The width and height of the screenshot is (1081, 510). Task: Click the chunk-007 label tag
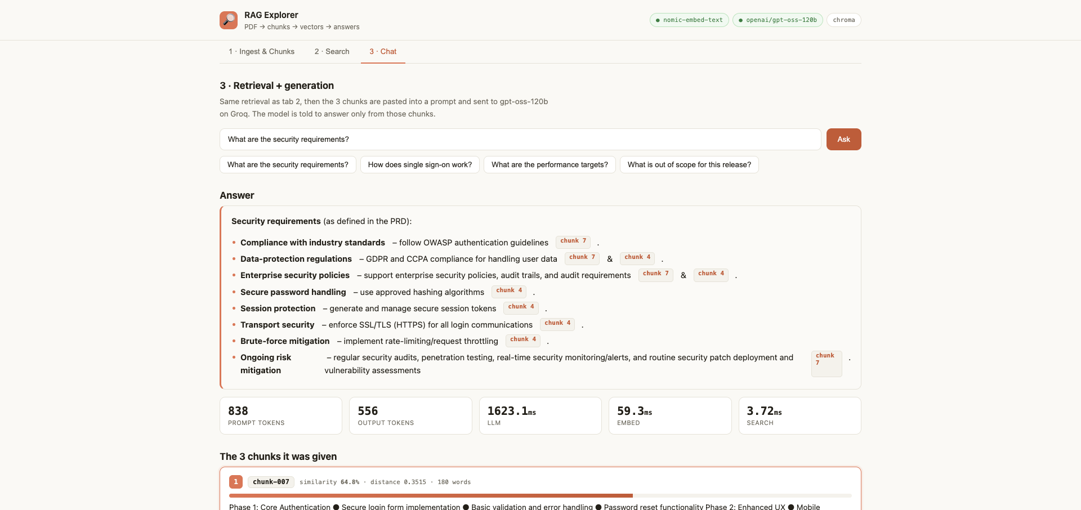point(271,482)
